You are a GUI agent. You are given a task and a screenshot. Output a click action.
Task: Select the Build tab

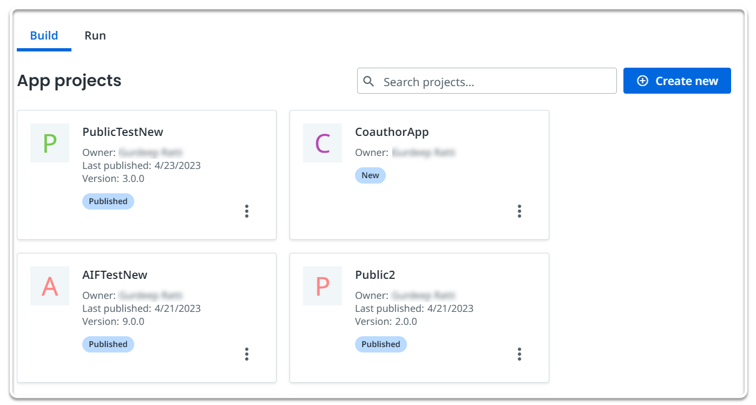[x=44, y=36]
